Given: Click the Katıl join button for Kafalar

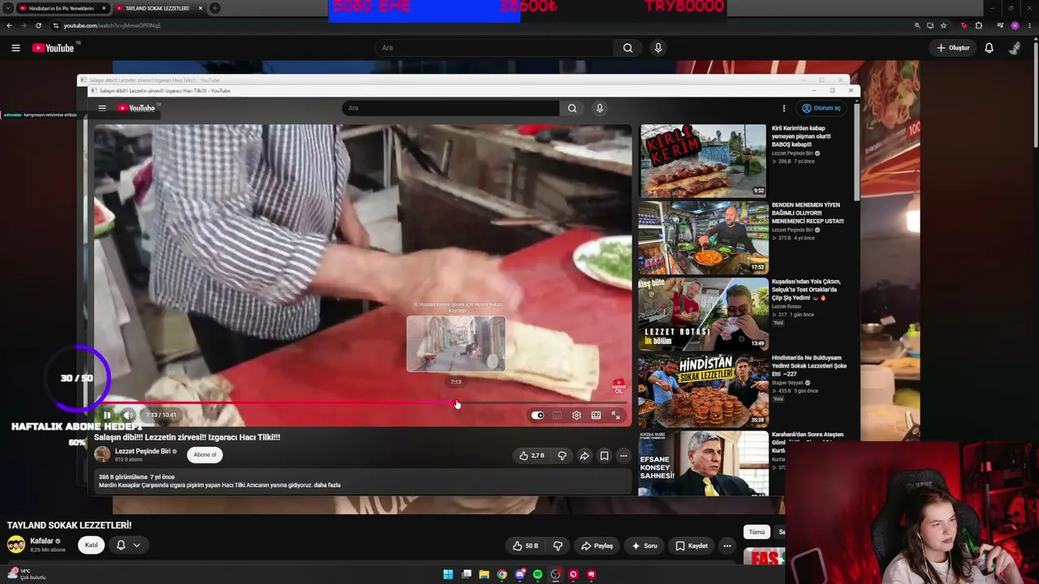Looking at the screenshot, I should click(x=92, y=545).
